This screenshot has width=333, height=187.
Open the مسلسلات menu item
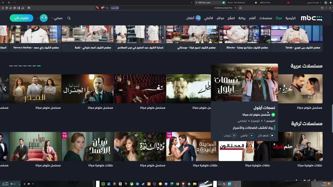click(x=266, y=18)
